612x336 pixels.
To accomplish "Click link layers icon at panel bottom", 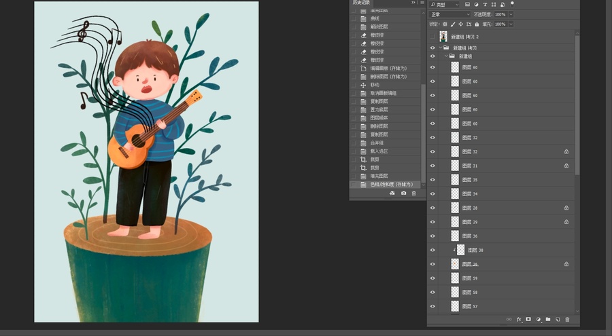I will click(x=509, y=319).
